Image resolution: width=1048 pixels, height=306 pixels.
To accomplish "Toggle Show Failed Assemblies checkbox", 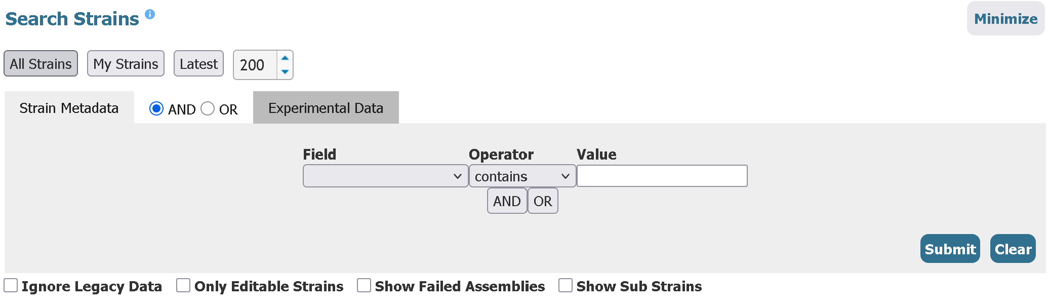I will click(x=364, y=285).
